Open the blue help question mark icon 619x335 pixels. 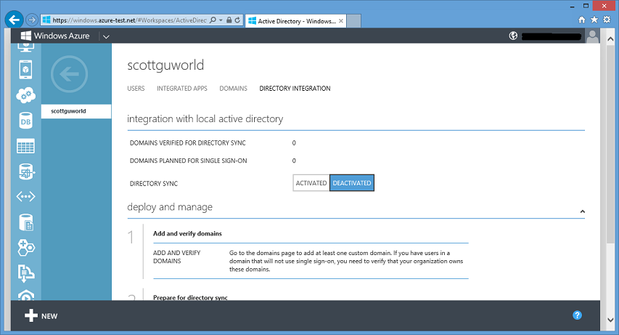point(577,315)
